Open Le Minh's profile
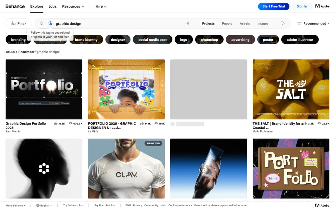The height and width of the screenshot is (209, 335). (x=93, y=132)
